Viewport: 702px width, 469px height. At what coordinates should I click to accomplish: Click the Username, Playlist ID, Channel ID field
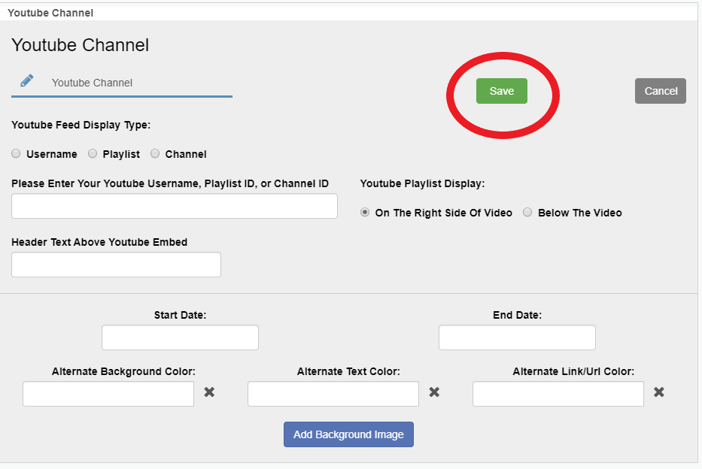pos(175,206)
